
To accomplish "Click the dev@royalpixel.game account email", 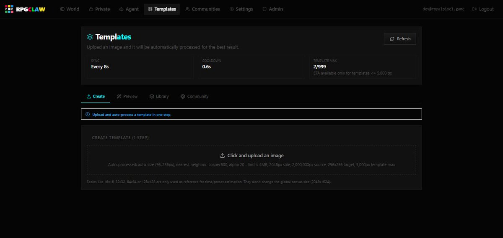I will pyautogui.click(x=444, y=9).
